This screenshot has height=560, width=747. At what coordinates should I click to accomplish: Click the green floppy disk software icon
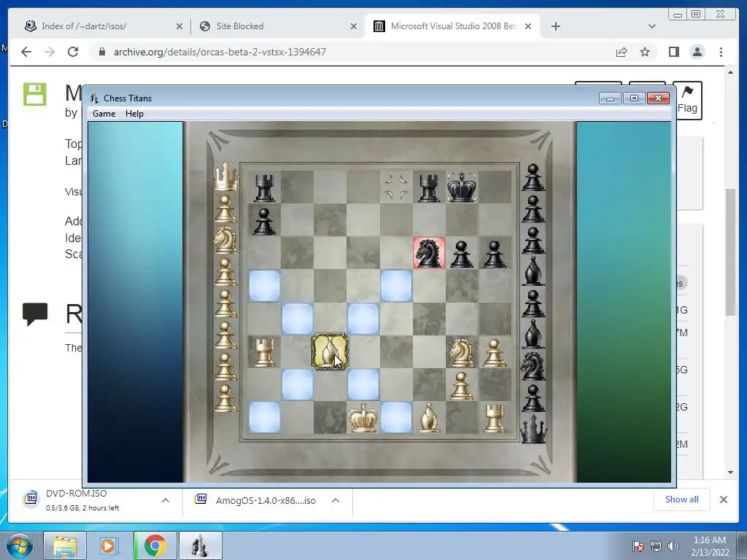[35, 94]
